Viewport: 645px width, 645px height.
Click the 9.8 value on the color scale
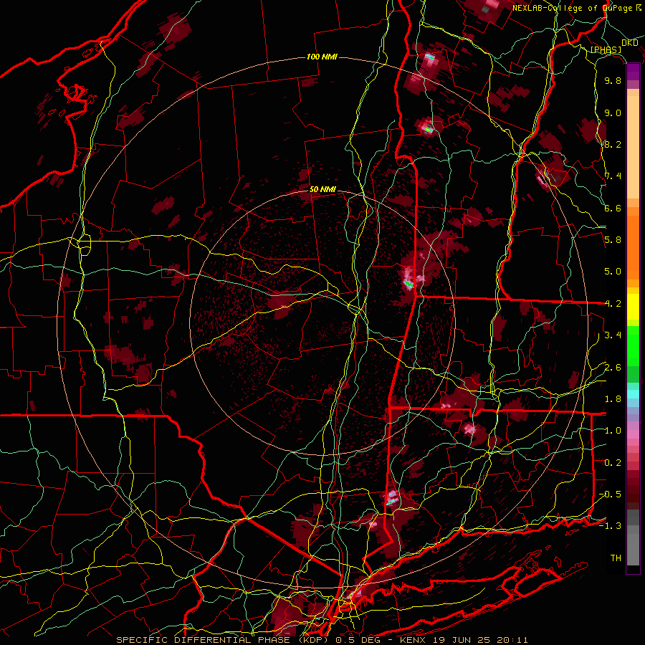point(613,81)
